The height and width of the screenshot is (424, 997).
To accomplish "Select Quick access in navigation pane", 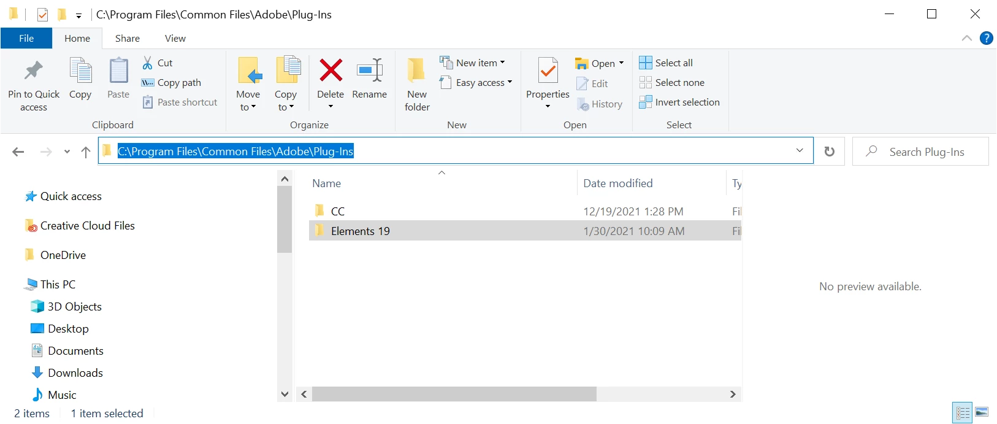I will coord(63,196).
